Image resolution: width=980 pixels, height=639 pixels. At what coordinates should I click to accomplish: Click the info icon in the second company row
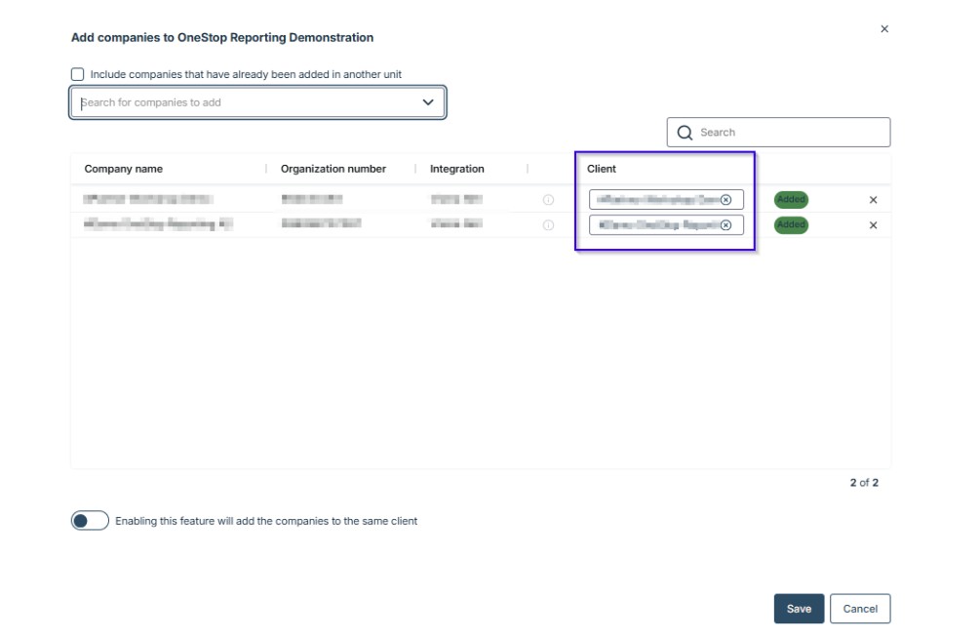point(548,225)
